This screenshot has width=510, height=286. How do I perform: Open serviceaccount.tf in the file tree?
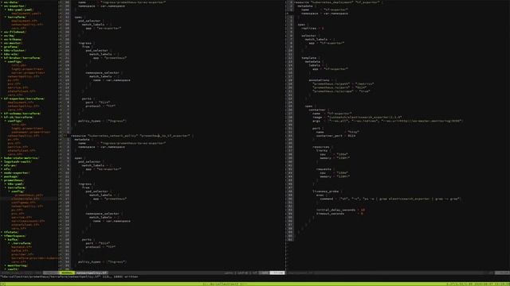(28, 221)
